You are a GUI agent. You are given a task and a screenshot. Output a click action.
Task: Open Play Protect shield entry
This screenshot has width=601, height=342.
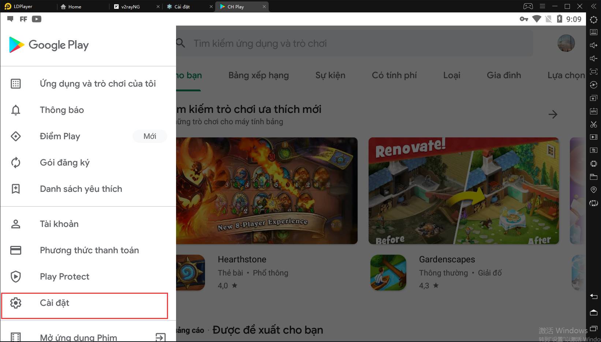pos(88,277)
